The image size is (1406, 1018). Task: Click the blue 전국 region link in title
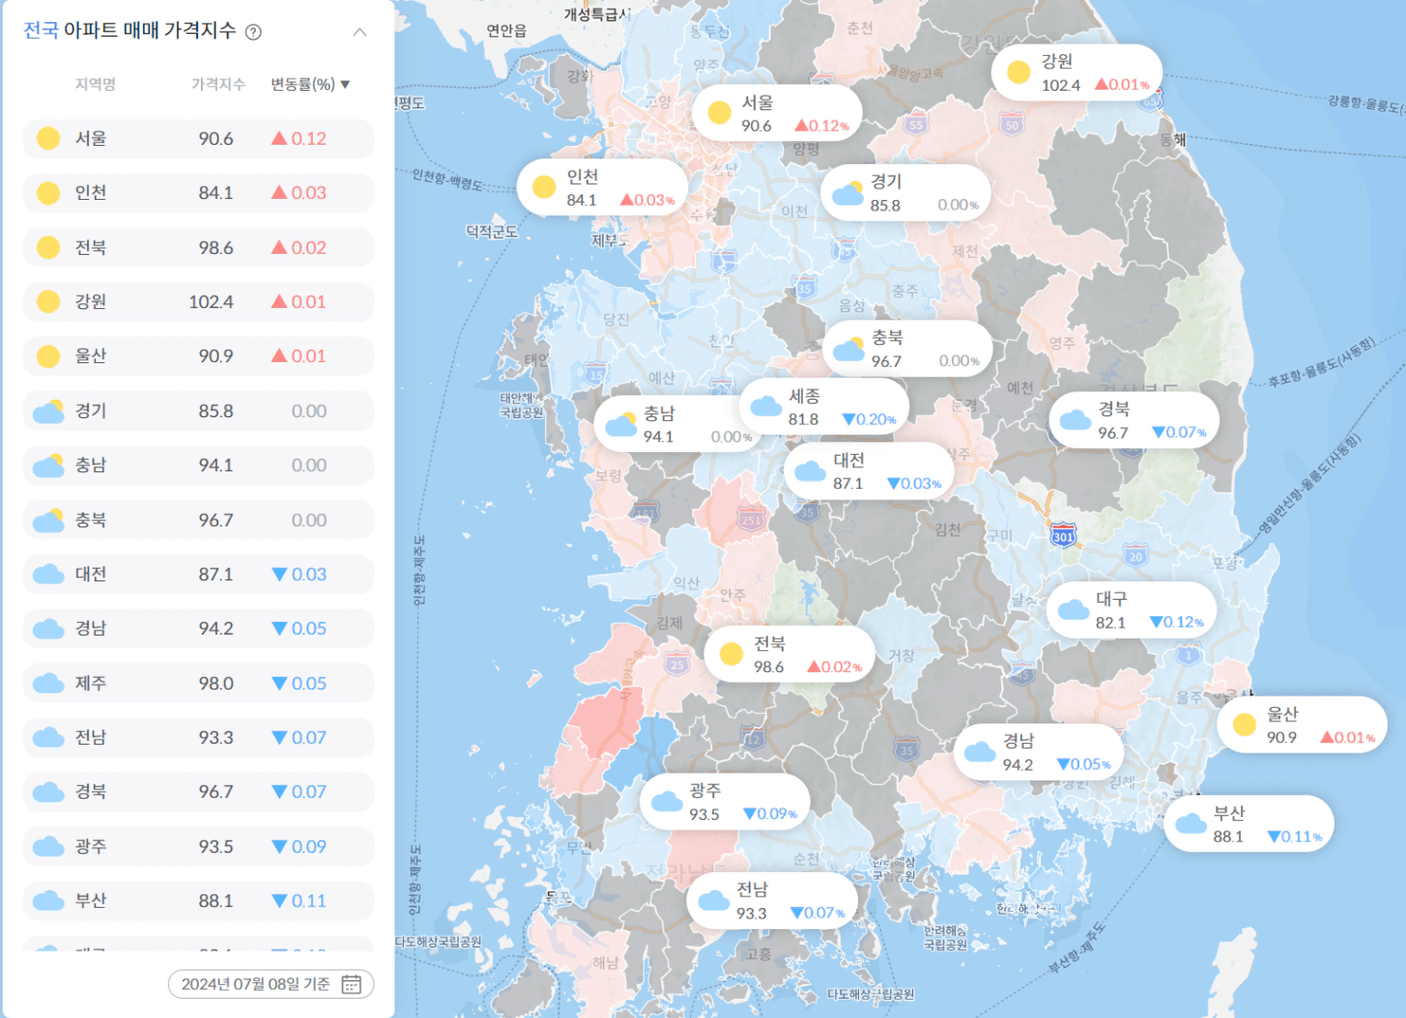41,30
